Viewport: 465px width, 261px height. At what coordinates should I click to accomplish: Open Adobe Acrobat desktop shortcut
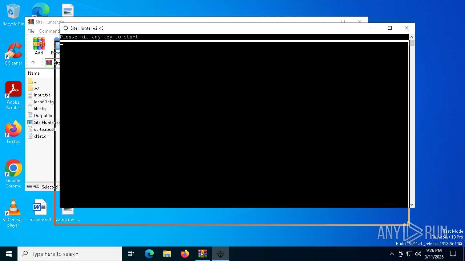(13, 96)
